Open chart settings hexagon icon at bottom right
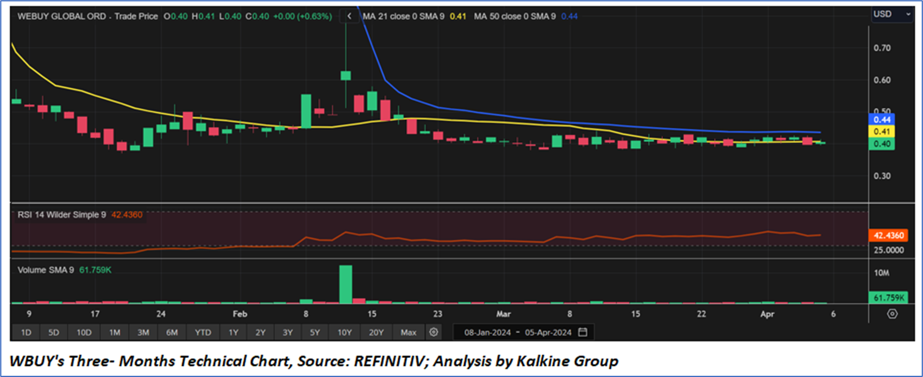The height and width of the screenshot is (377, 923). pos(892,314)
